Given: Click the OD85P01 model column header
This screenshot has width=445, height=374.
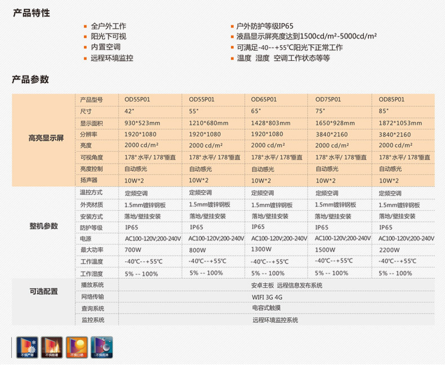Looking at the screenshot, I should (x=391, y=100).
